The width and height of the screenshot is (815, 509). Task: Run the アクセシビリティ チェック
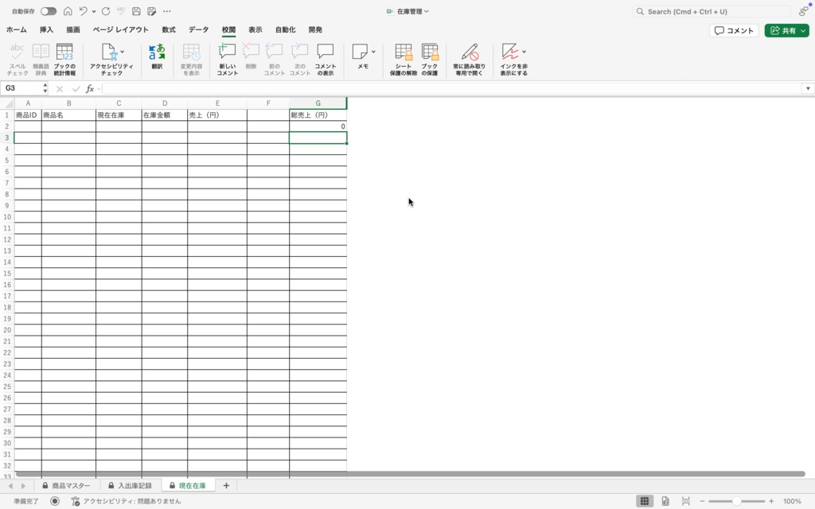[x=110, y=59]
